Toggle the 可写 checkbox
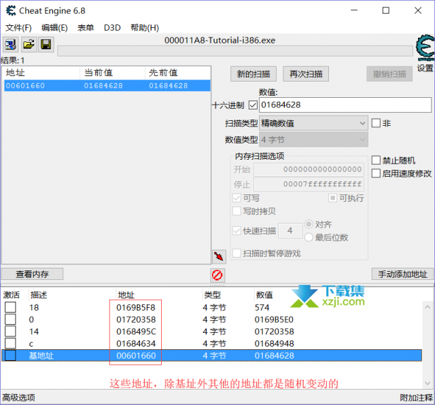This screenshot has height=405, width=435. [237, 198]
